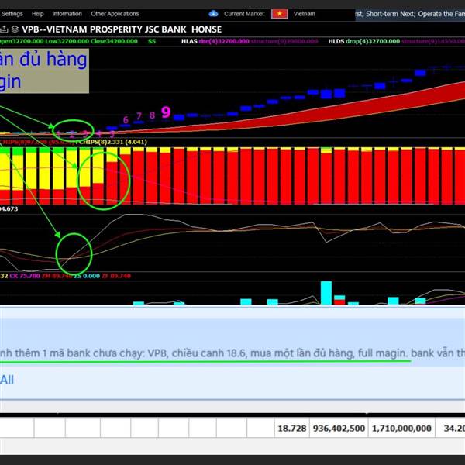Screen dimensions: 465x465
Task: Open the Other Applications menu
Action: 115,14
